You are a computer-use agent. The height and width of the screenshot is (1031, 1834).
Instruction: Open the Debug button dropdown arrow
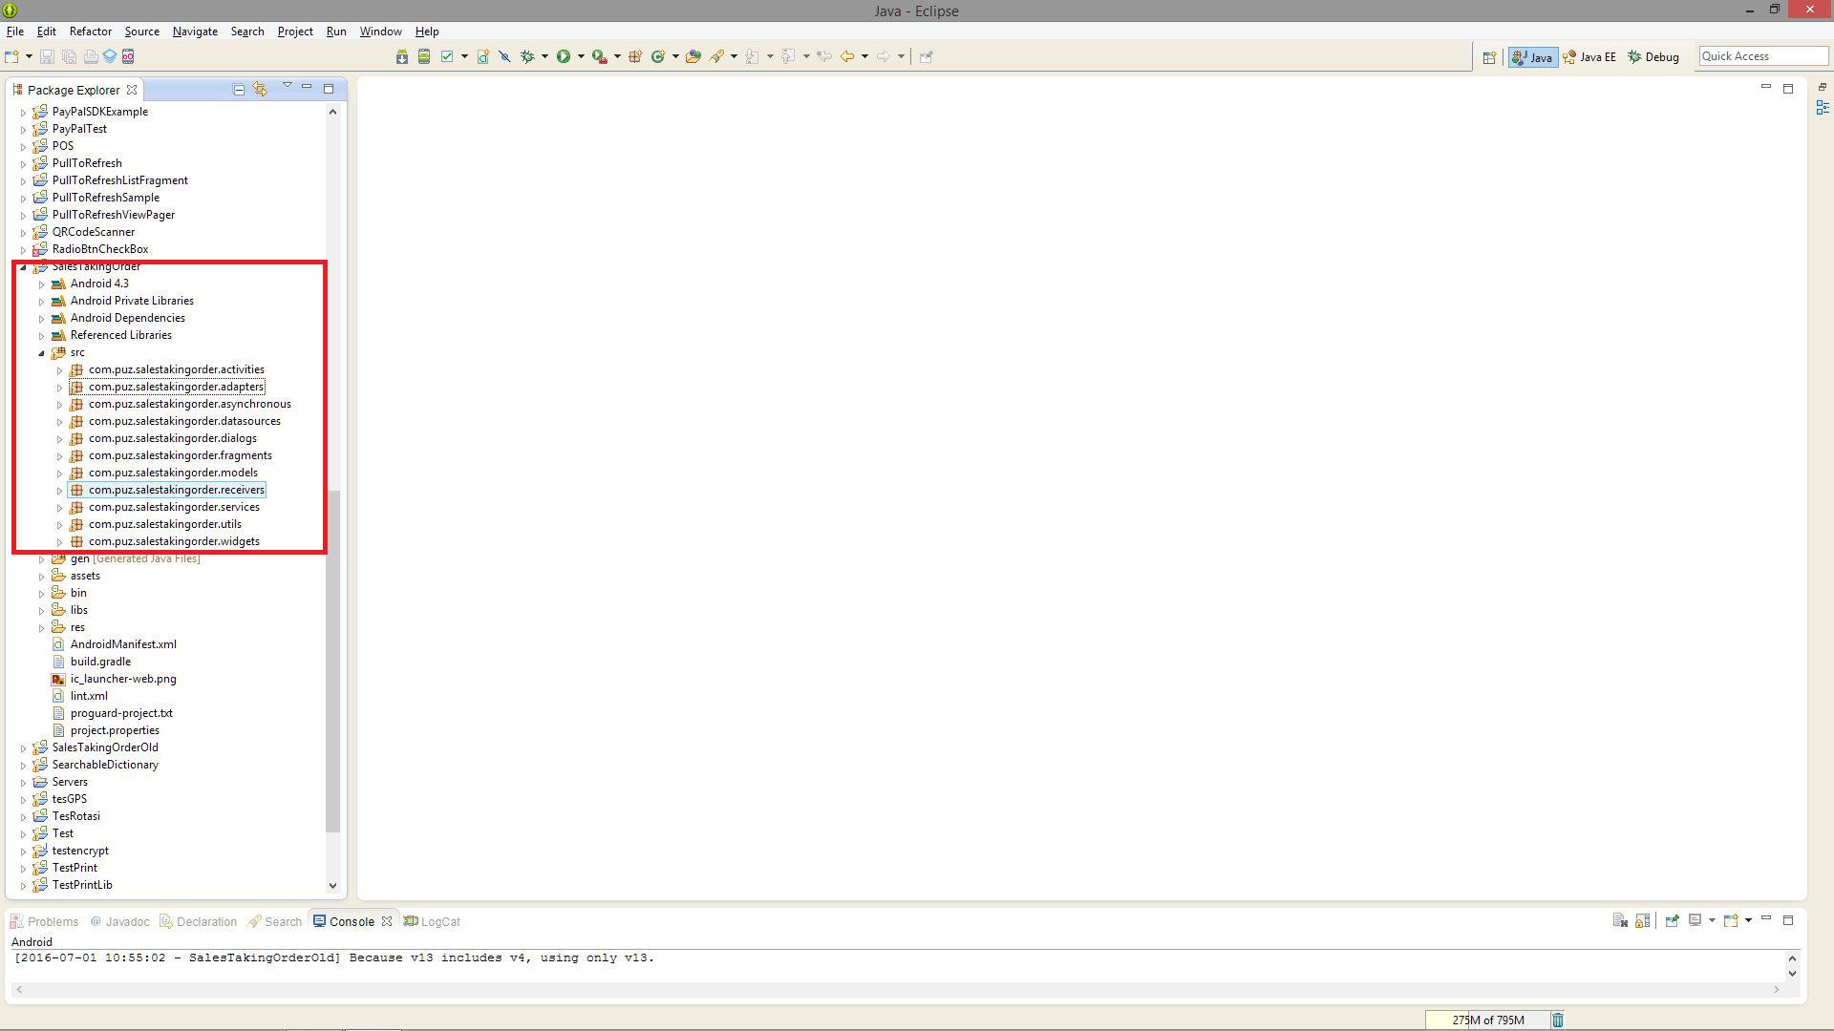pyautogui.click(x=544, y=57)
